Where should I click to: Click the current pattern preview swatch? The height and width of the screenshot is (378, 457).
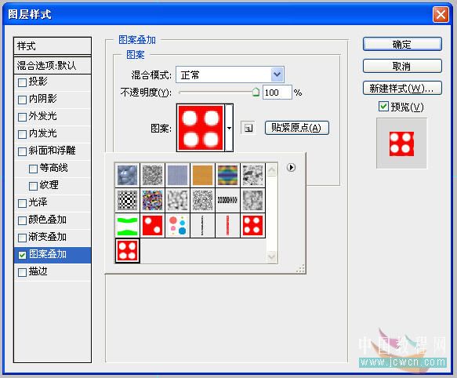(x=201, y=128)
